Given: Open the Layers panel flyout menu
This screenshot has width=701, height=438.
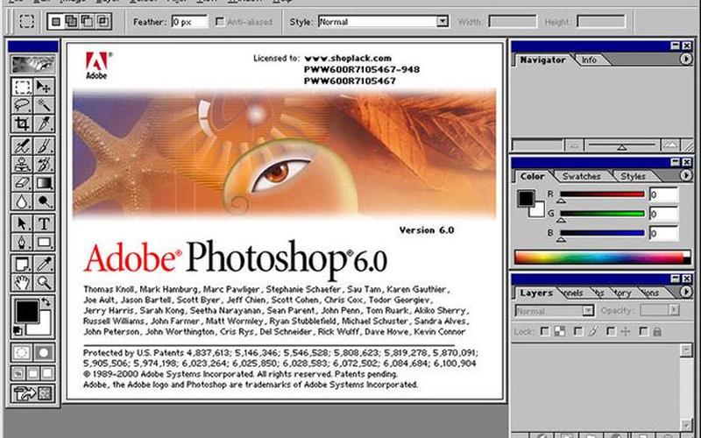Looking at the screenshot, I should click(686, 292).
